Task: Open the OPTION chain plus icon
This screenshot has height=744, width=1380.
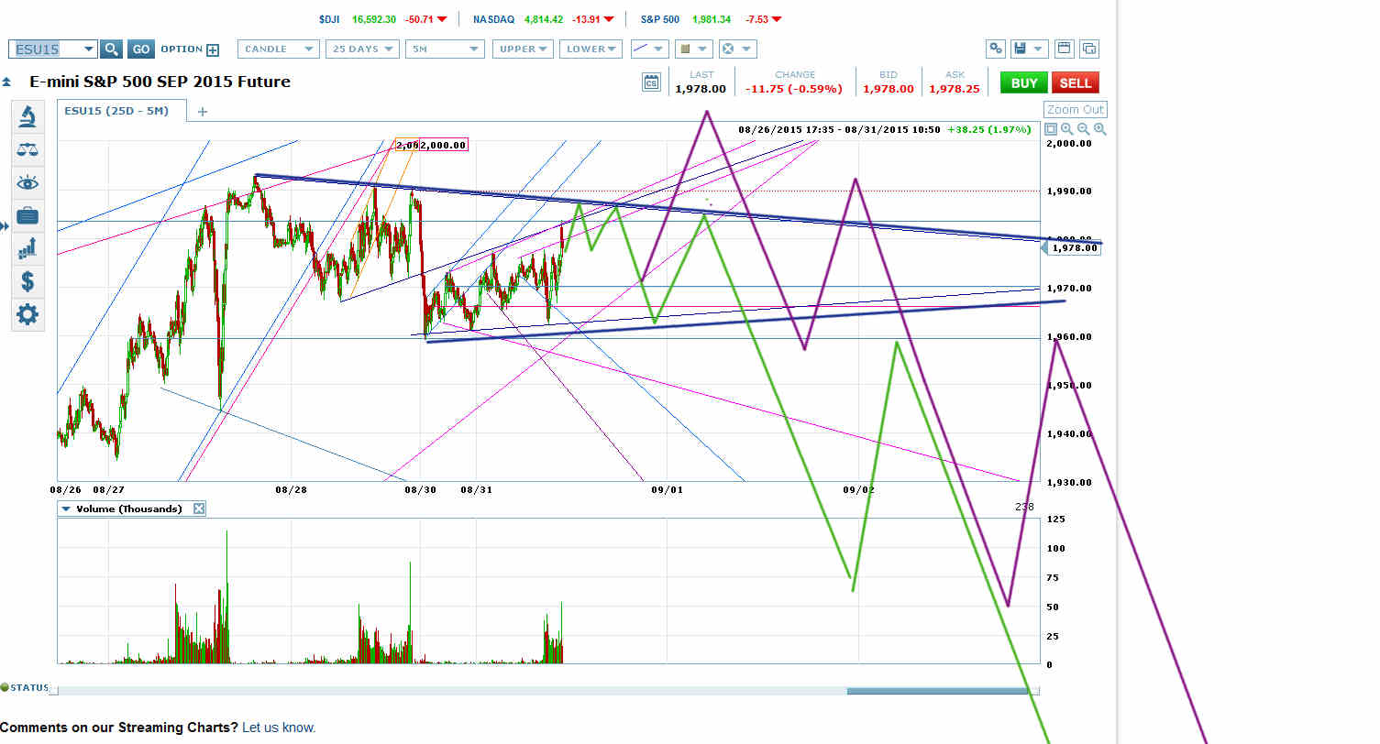Action: pos(213,50)
